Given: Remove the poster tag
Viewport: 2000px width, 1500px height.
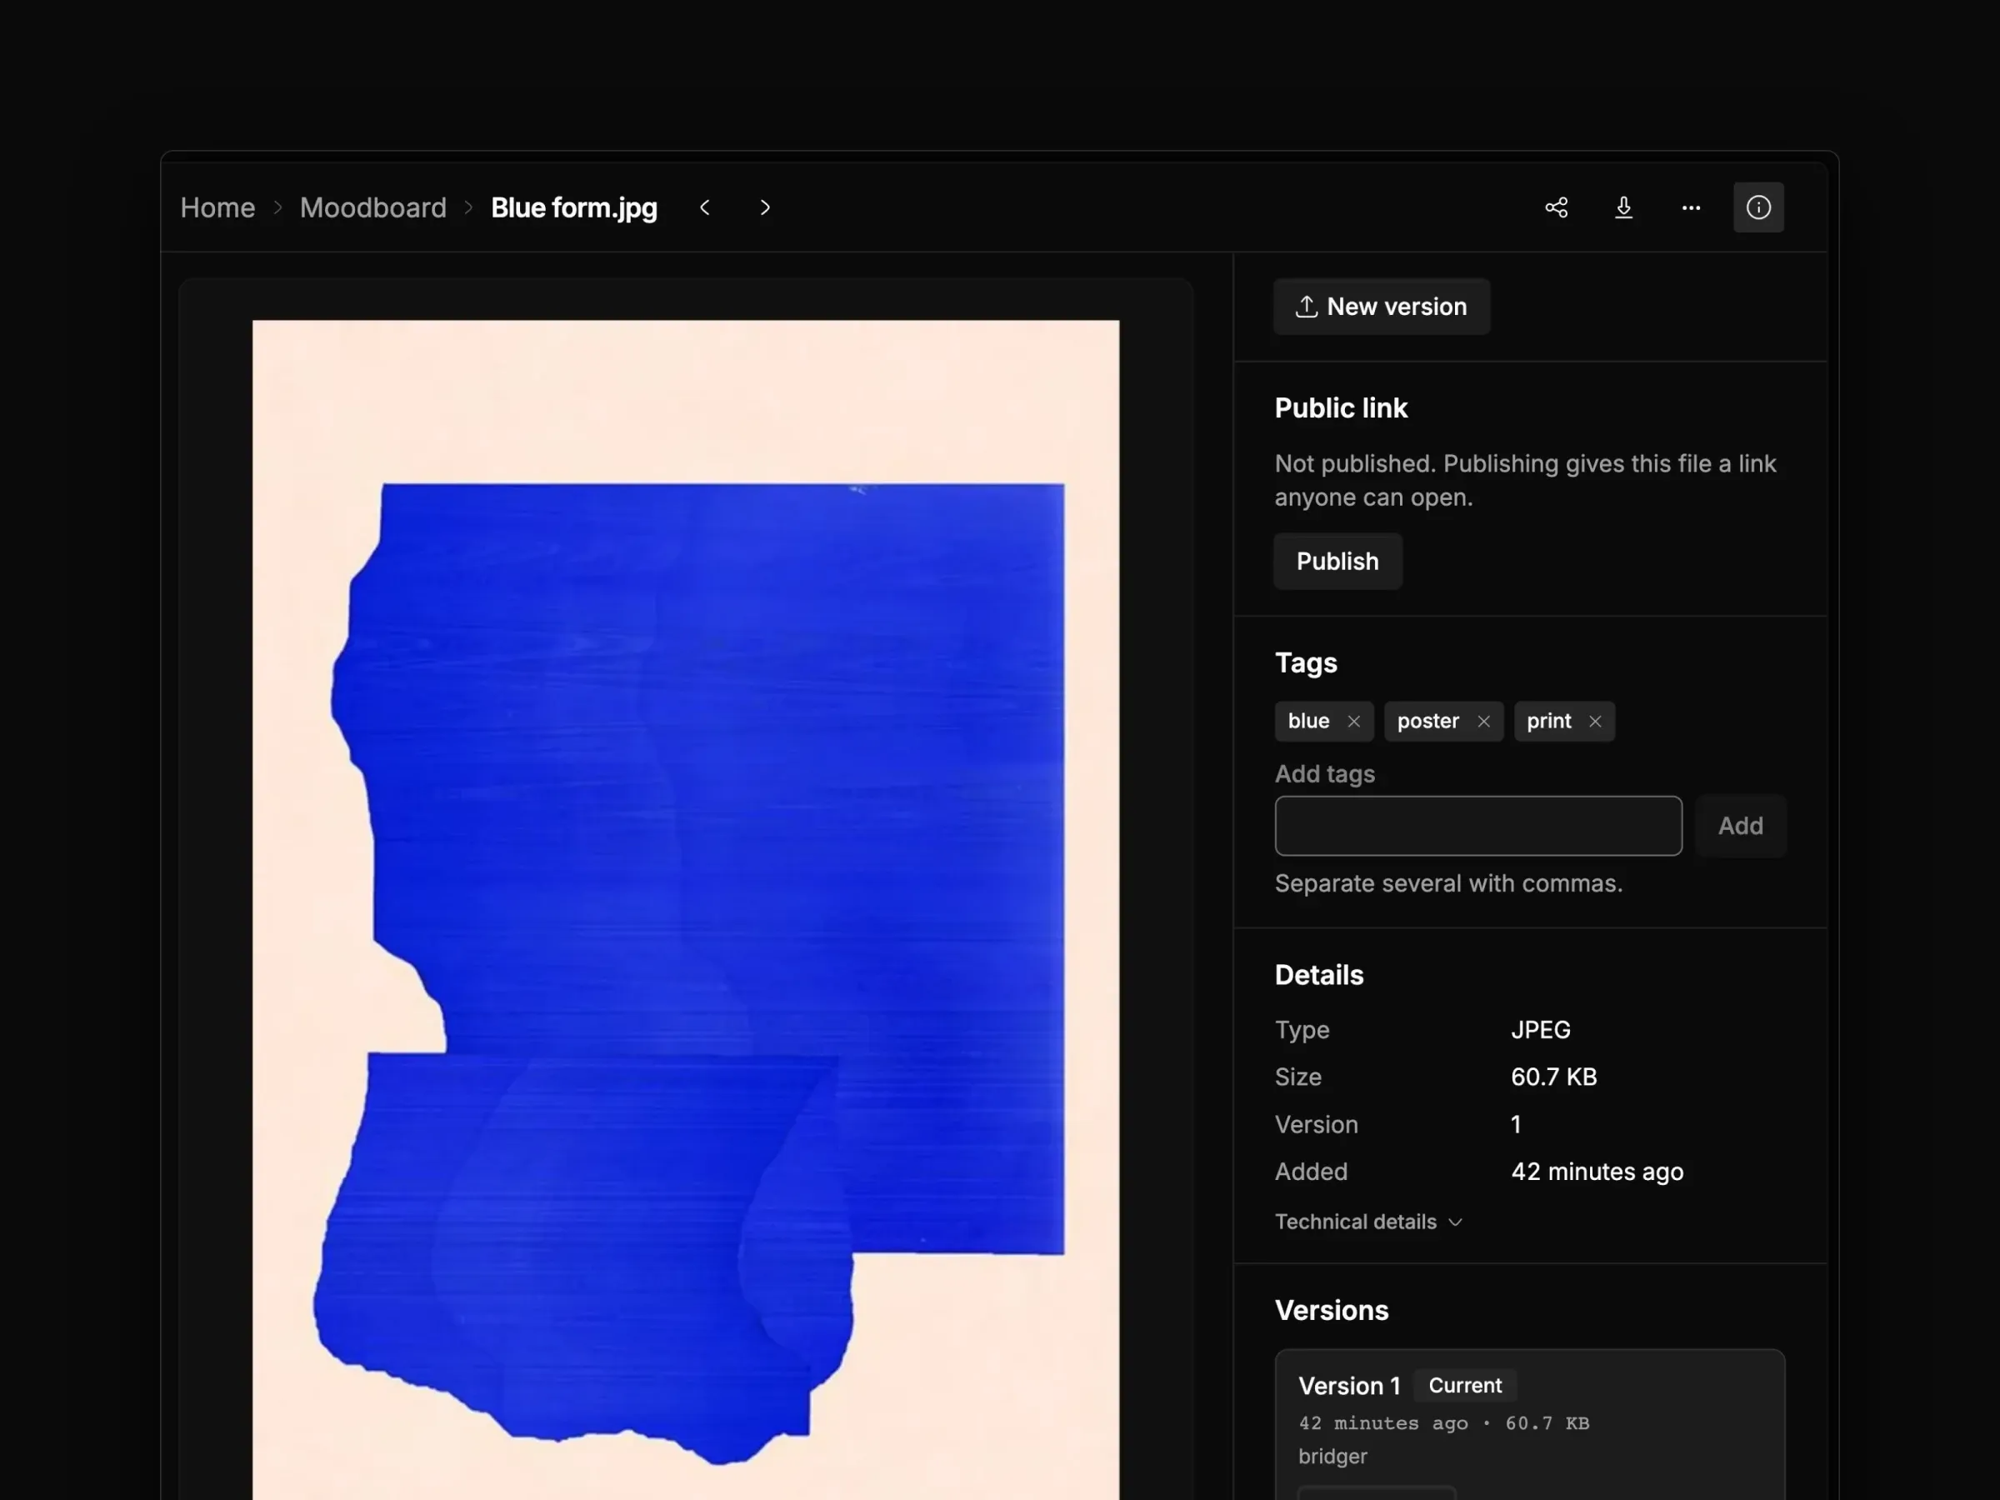Looking at the screenshot, I should coord(1483,721).
